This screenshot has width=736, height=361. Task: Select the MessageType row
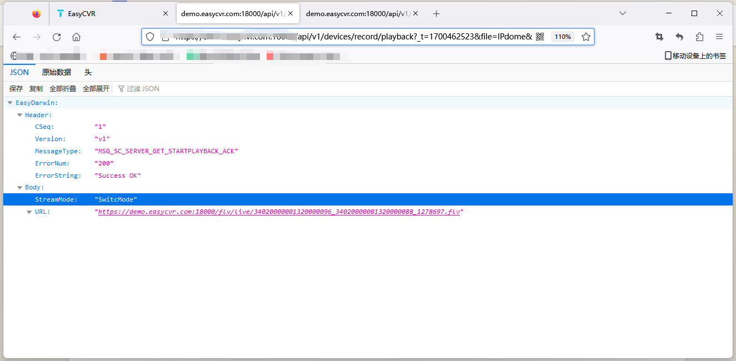368,151
